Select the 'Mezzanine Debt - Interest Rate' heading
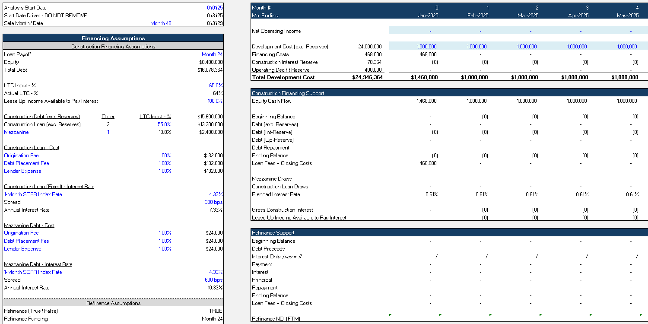 [38, 264]
